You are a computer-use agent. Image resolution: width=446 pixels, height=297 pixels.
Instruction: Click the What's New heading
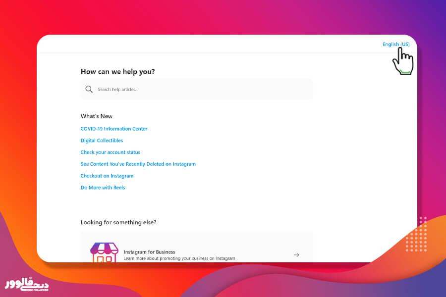[97, 116]
